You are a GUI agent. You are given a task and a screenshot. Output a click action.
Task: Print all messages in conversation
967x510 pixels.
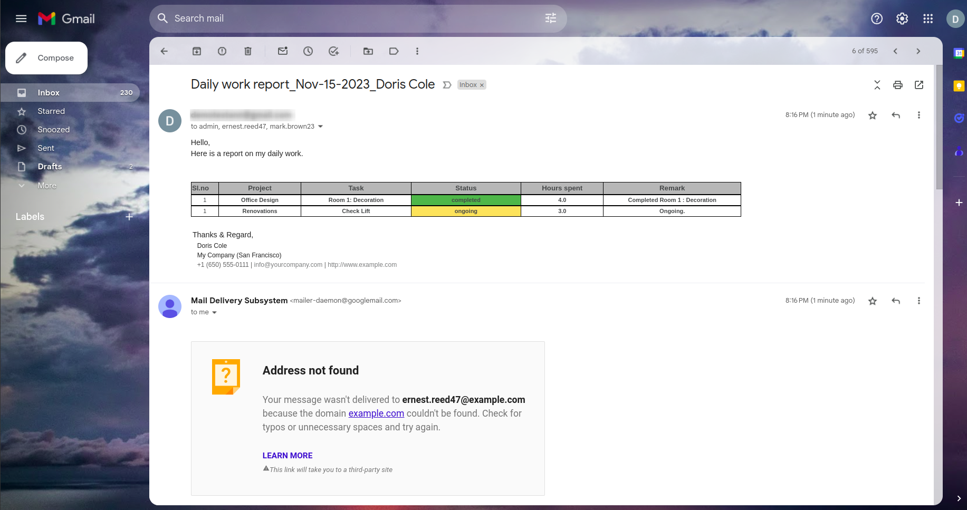[x=898, y=85]
